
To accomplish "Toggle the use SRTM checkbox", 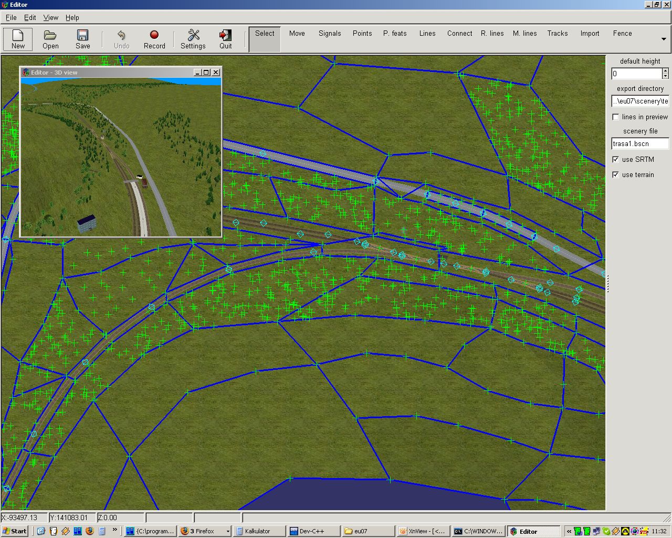I will 616,160.
